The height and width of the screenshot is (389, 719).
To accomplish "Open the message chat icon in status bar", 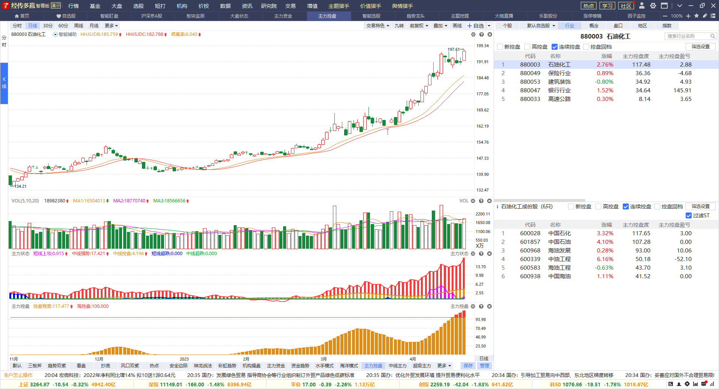I will tap(704, 384).
